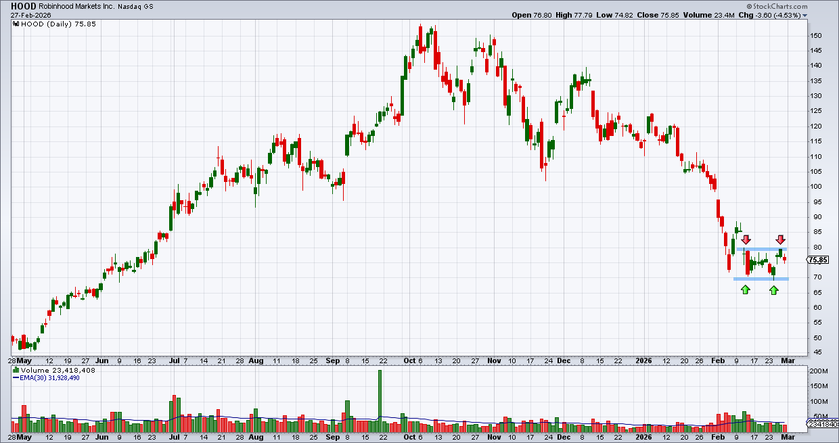The image size is (839, 443).
Task: Click the volume value tag on right axis
Action: click(823, 424)
